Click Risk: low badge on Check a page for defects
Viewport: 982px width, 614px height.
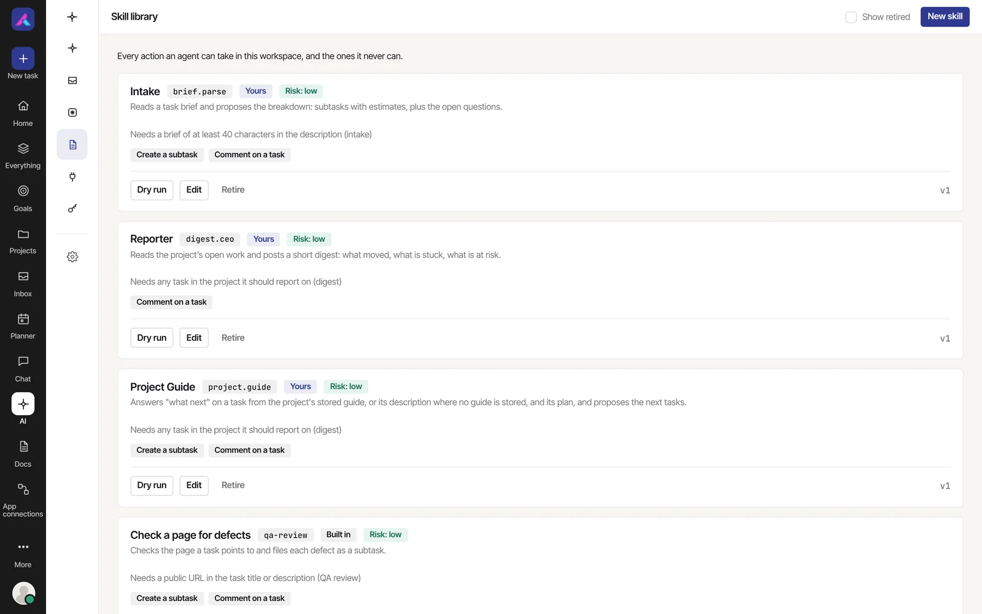tap(385, 535)
